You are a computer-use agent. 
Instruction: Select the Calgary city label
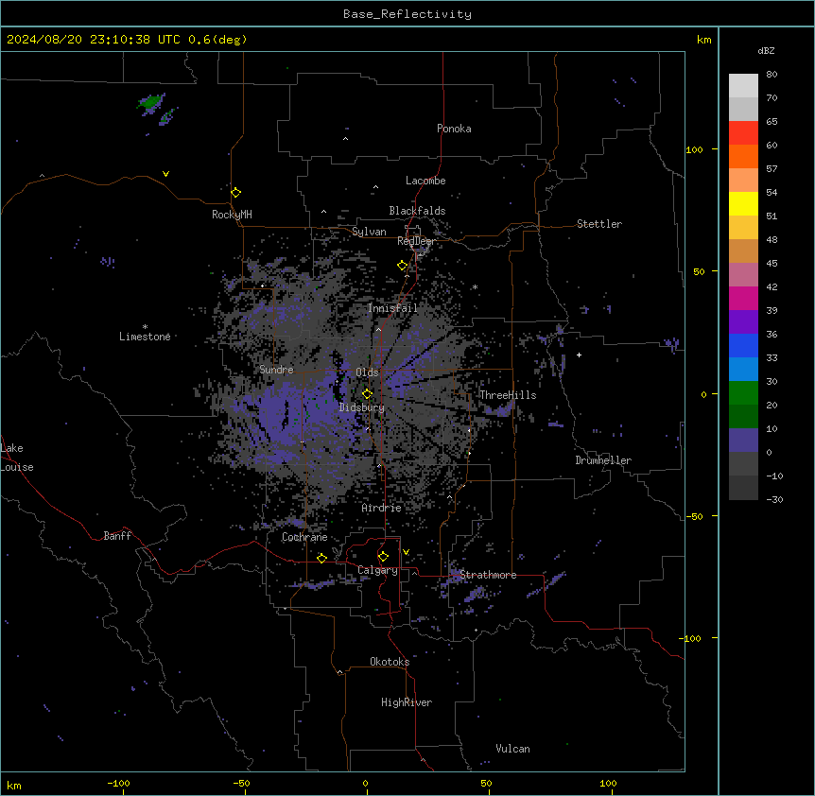tap(377, 570)
